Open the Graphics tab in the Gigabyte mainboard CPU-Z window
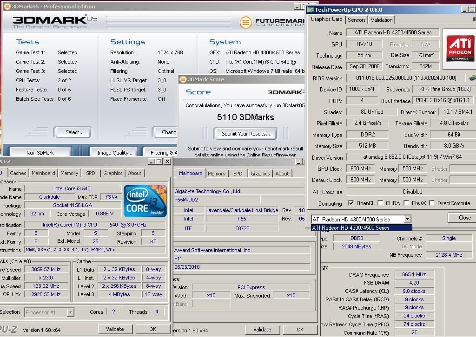Image resolution: width=476 pixels, height=337 pixels. 260,174
